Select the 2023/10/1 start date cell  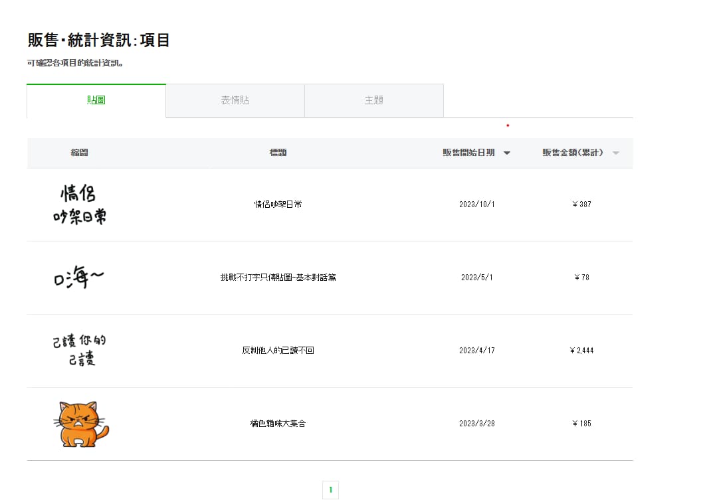[477, 205]
